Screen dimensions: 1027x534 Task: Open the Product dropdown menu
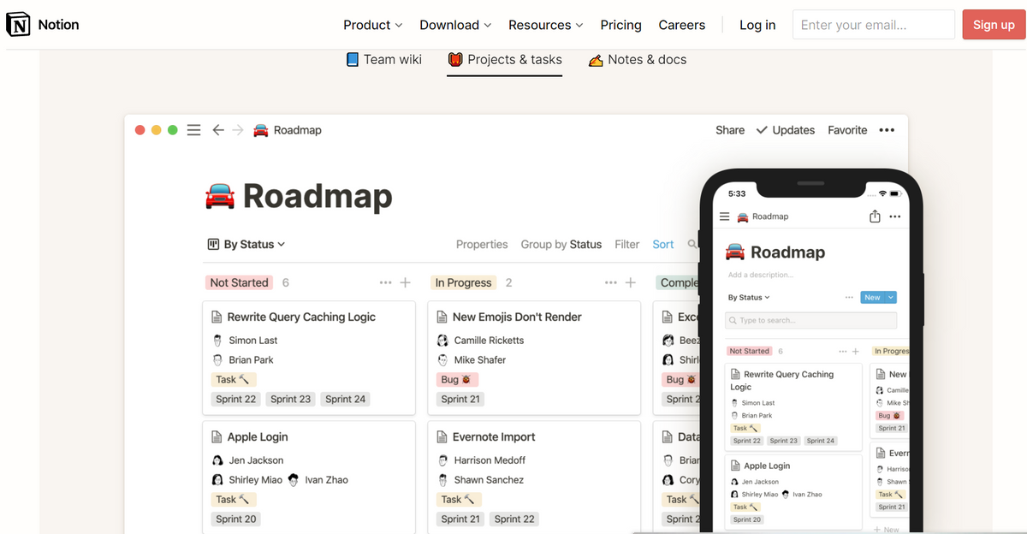click(372, 25)
